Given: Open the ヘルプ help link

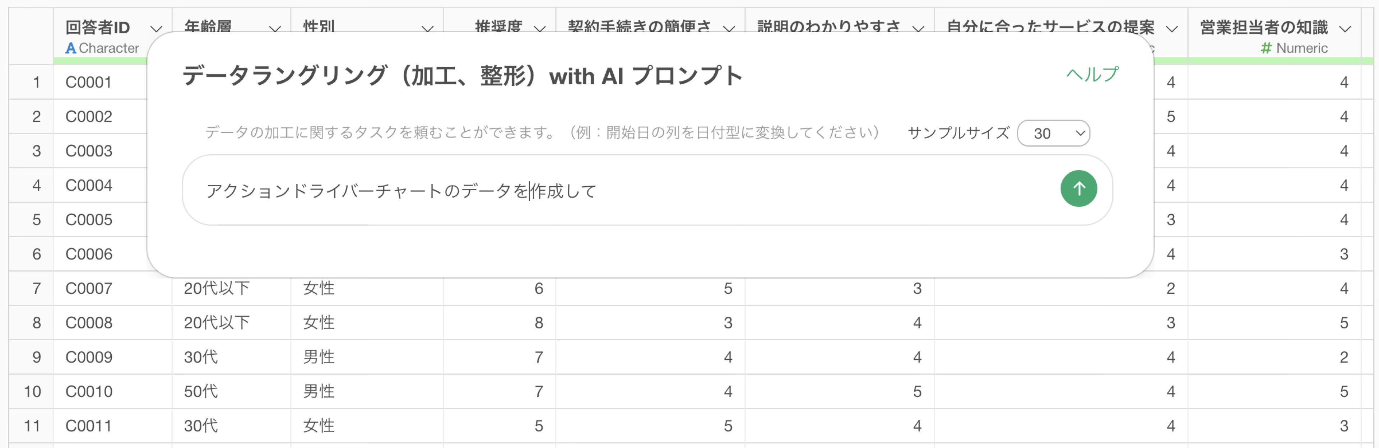Looking at the screenshot, I should (1092, 74).
